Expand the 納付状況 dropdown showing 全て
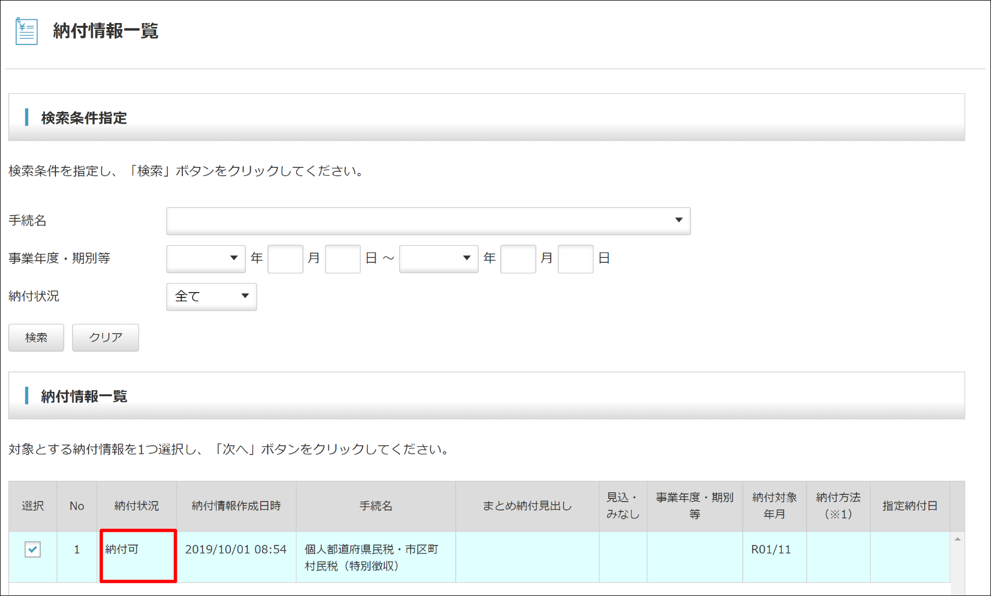The width and height of the screenshot is (991, 596). pyautogui.click(x=211, y=297)
